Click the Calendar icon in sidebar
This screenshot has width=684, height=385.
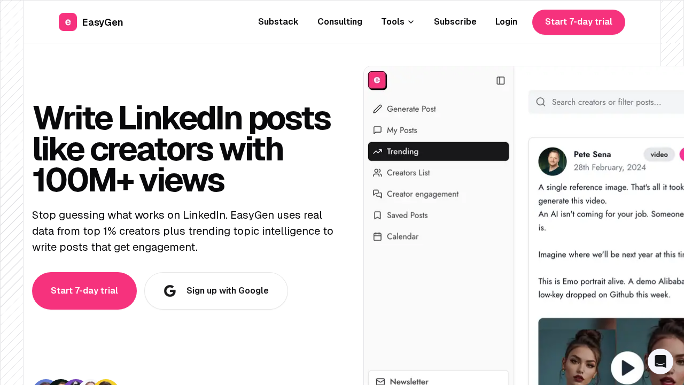[x=378, y=236]
